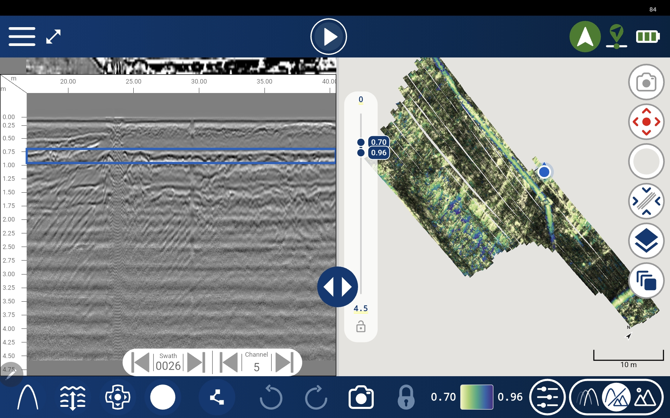Toggle the split-view left-right arrows button
The width and height of the screenshot is (670, 418).
tap(337, 287)
